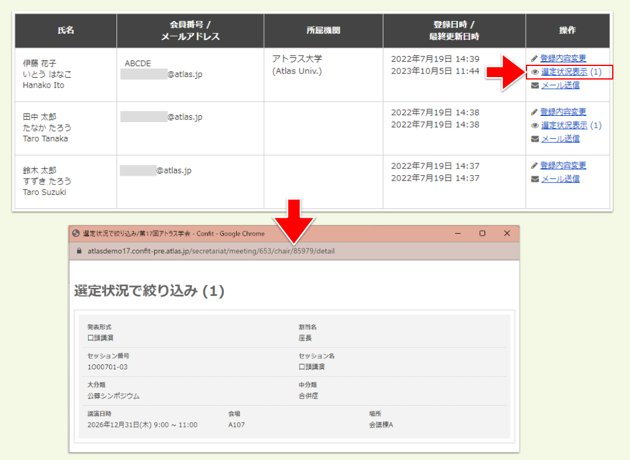630x460 pixels.
Task: Click envelope icon in Taro Tanaka's row
Action: 535,139
